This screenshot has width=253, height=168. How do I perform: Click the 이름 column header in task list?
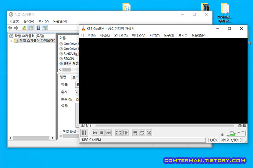63,38
